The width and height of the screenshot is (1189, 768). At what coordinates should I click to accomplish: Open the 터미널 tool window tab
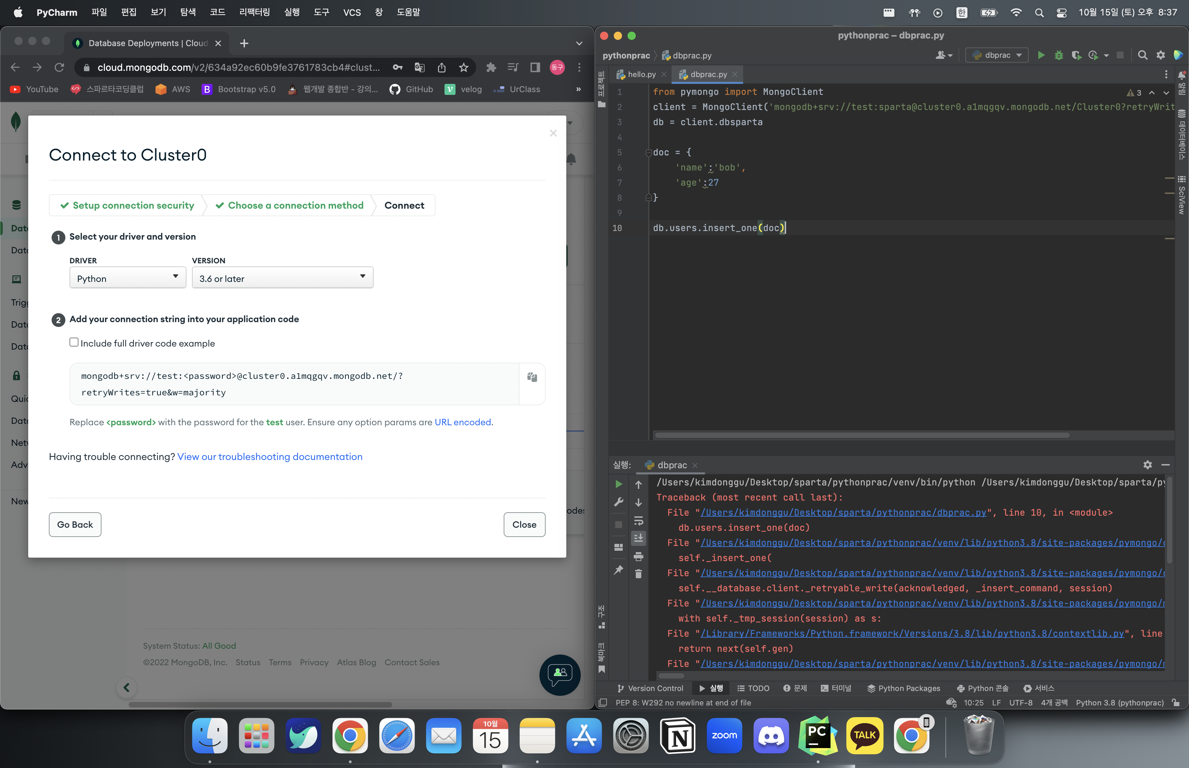point(836,688)
